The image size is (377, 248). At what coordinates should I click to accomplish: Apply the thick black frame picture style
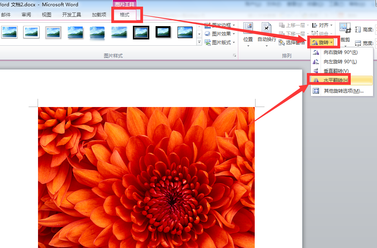pyautogui.click(x=163, y=32)
